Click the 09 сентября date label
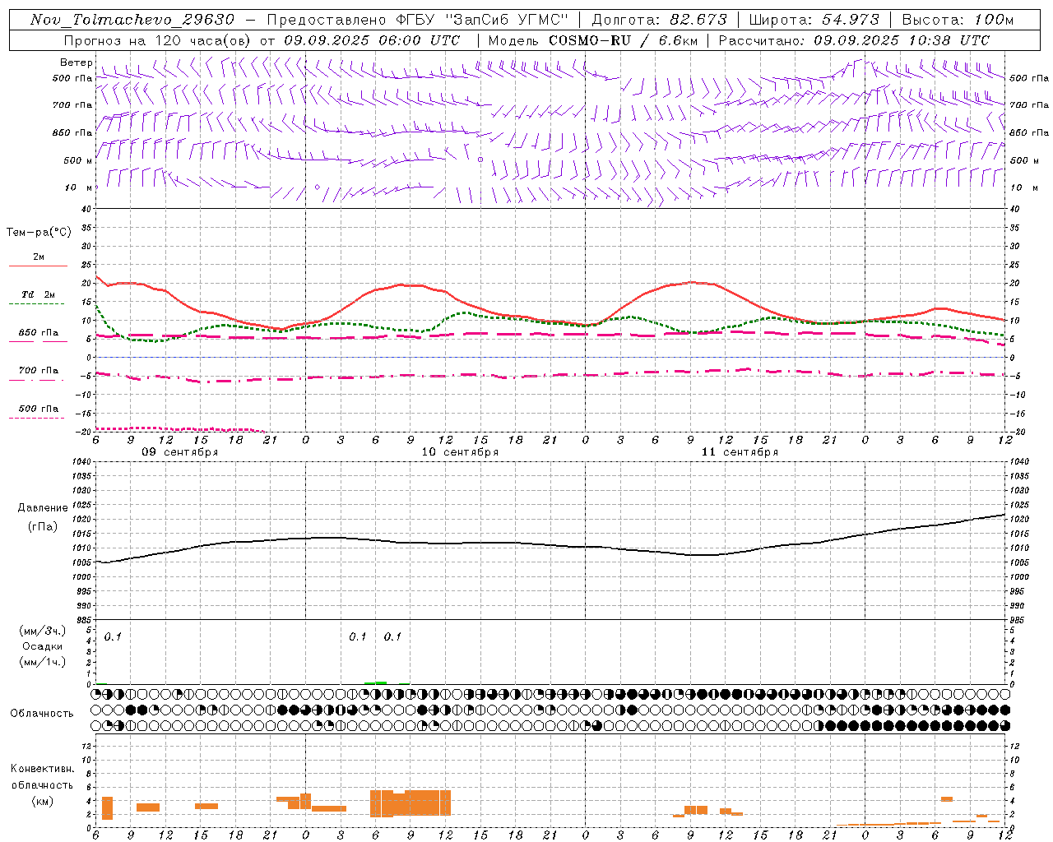 tap(179, 452)
